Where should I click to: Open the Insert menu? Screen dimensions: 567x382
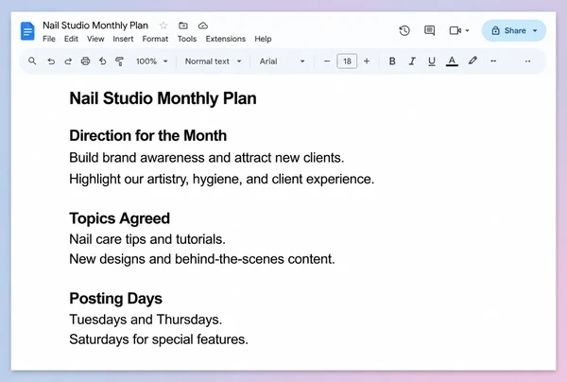coord(123,39)
